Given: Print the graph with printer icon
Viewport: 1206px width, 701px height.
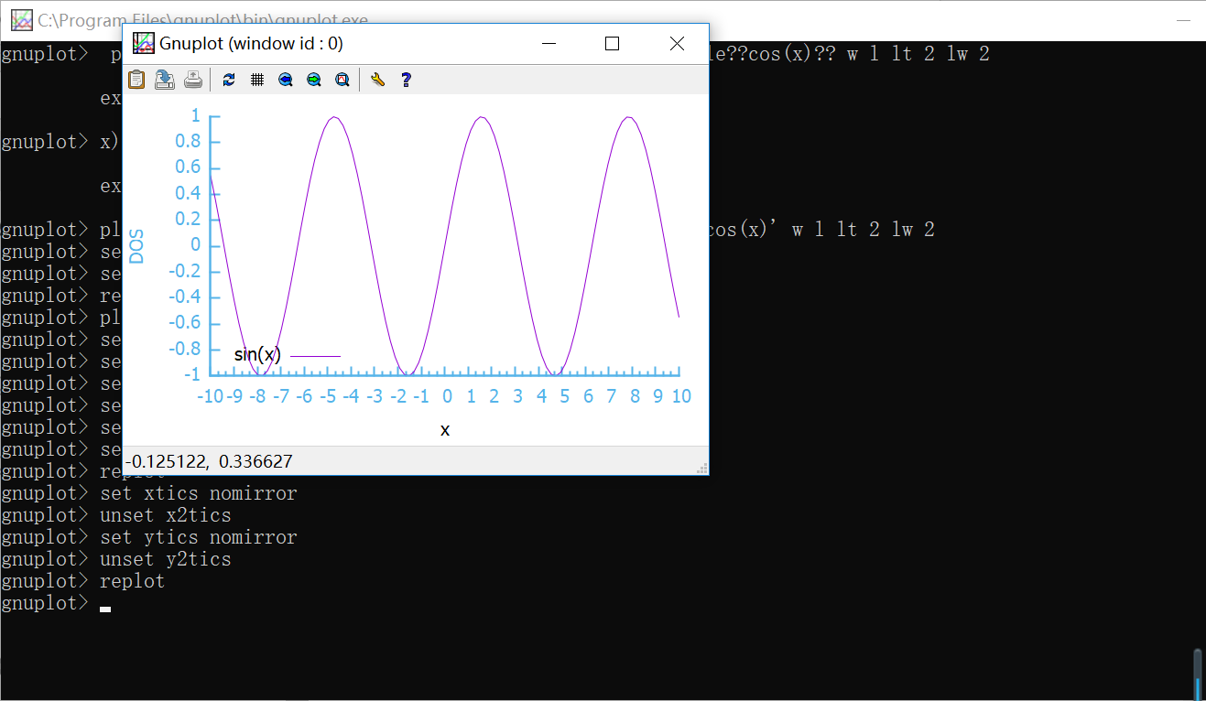Looking at the screenshot, I should (x=193, y=80).
